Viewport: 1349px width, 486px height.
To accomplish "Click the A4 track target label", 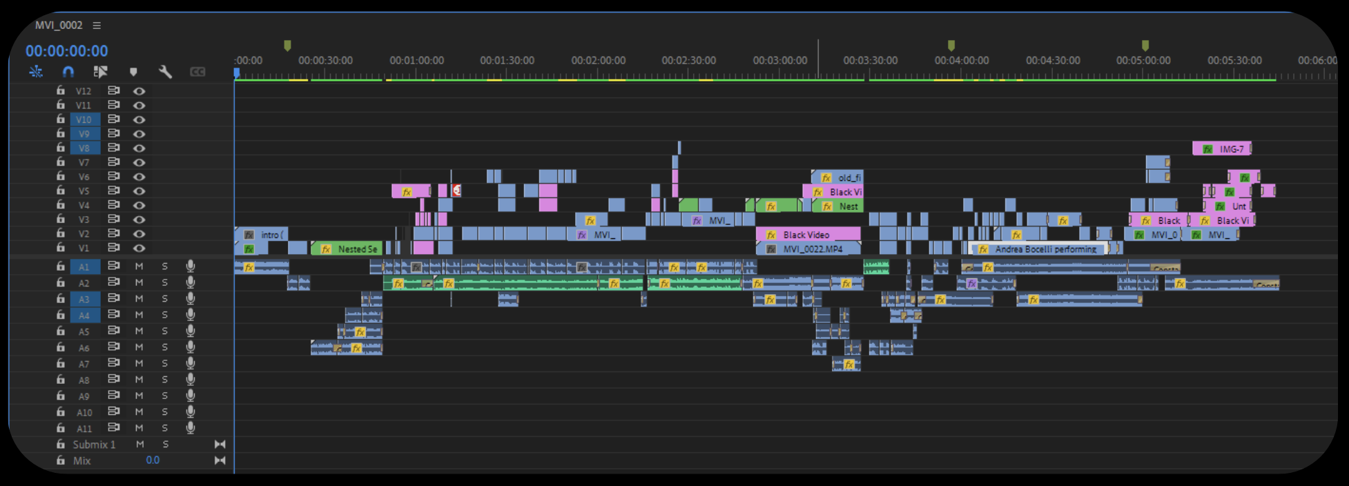I will click(x=84, y=315).
